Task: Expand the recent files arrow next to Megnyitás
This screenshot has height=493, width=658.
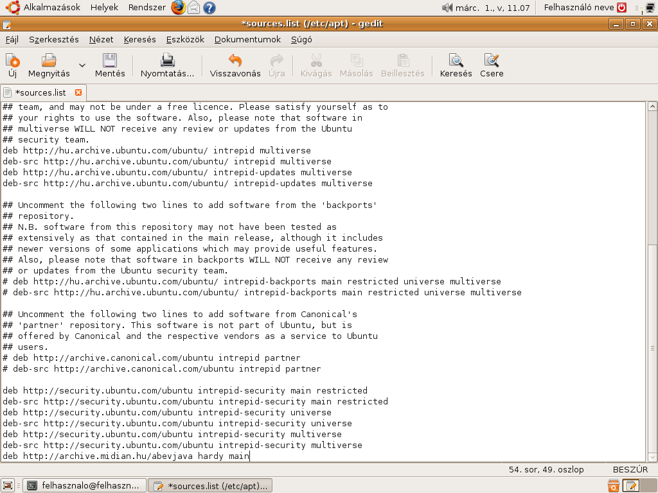Action: point(82,65)
